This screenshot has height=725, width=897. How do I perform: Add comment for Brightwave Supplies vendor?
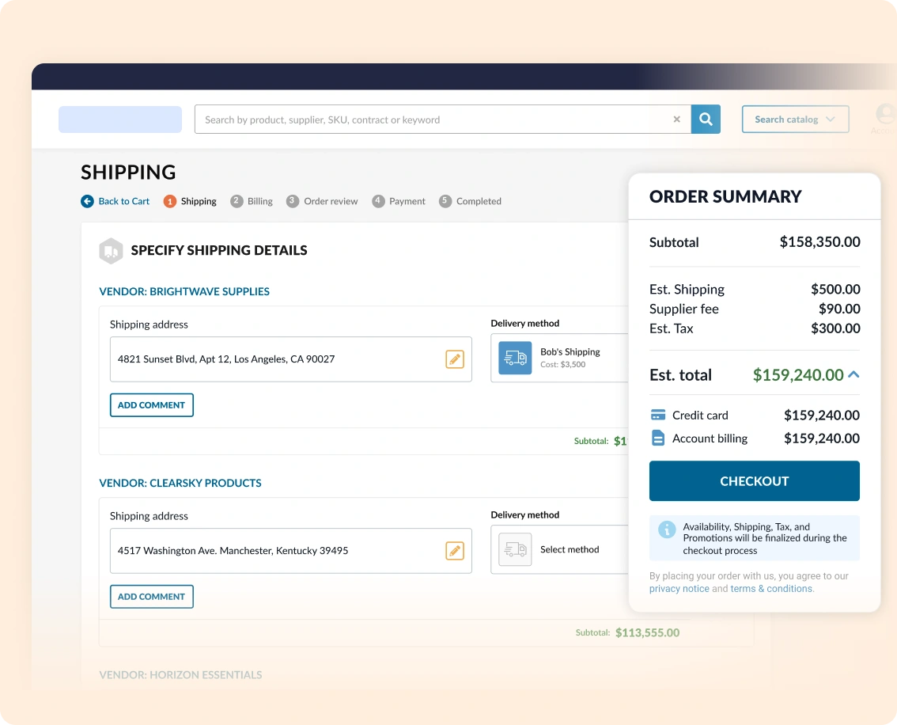152,405
